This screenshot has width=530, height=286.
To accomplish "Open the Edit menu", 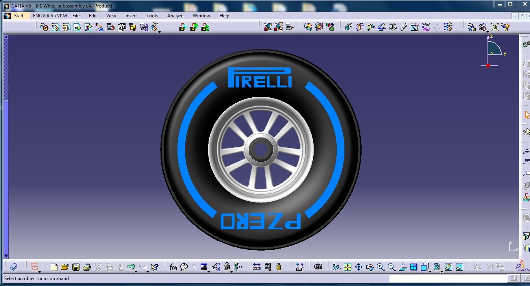I will tap(93, 16).
